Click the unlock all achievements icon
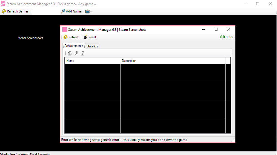This screenshot has height=155, width=277. click(x=83, y=53)
